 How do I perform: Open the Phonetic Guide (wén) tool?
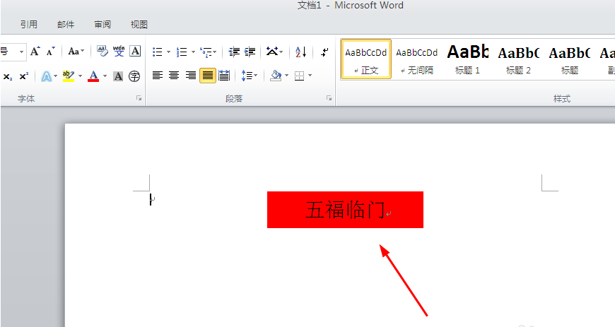pyautogui.click(x=119, y=52)
